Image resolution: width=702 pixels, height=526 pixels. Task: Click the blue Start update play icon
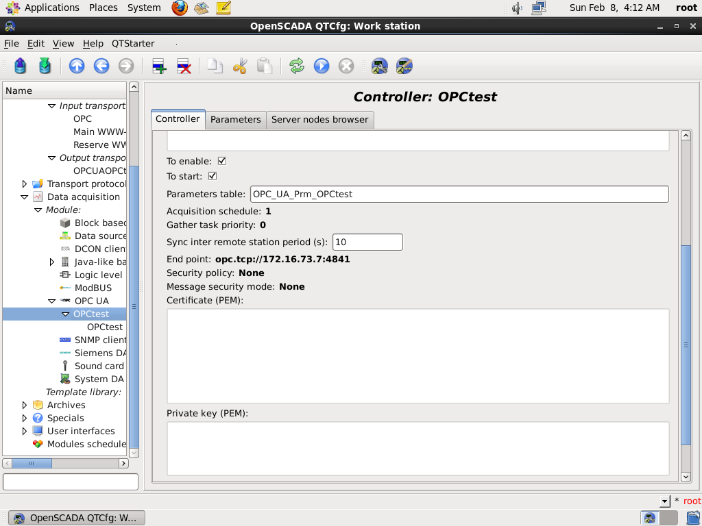coord(322,66)
